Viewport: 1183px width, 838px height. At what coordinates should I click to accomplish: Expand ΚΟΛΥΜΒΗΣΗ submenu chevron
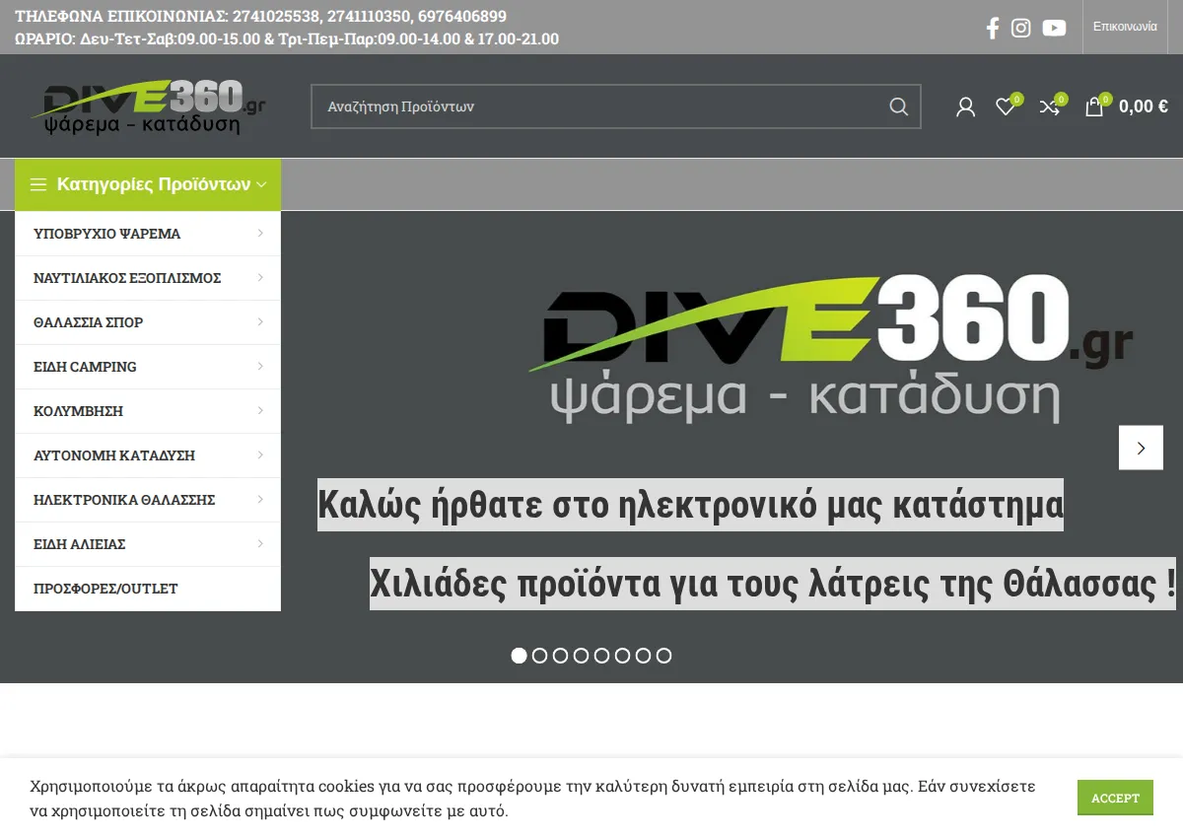coord(260,410)
